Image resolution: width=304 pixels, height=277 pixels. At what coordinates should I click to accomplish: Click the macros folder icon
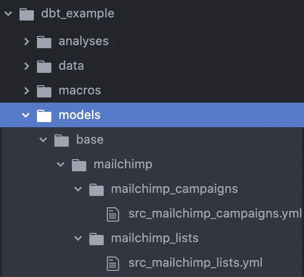[44, 91]
